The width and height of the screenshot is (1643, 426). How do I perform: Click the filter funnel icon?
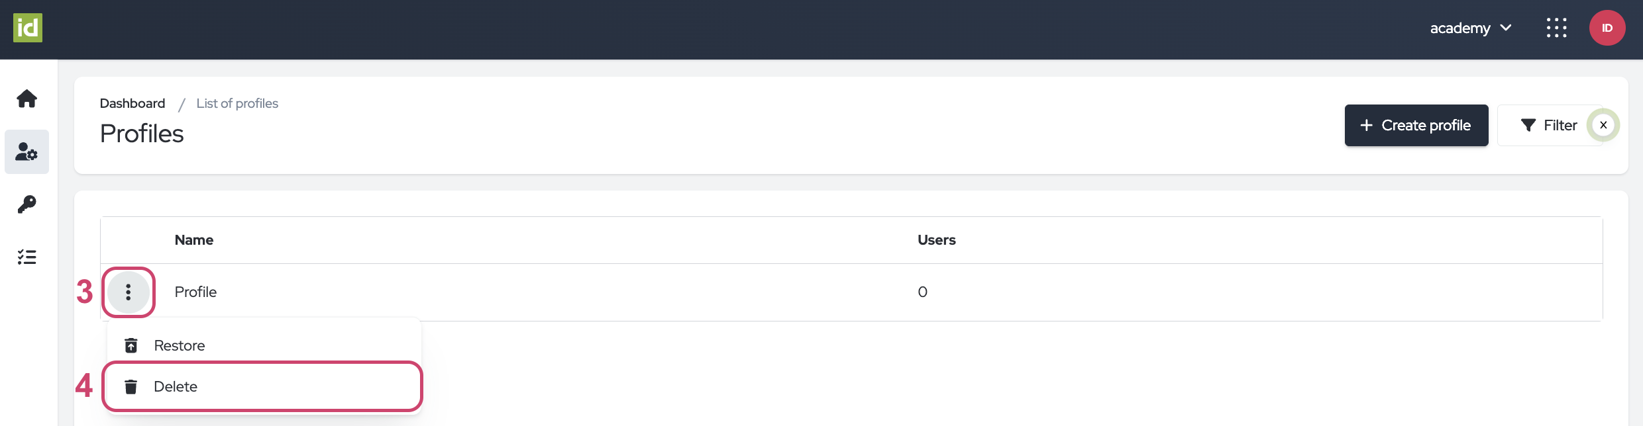tap(1528, 126)
